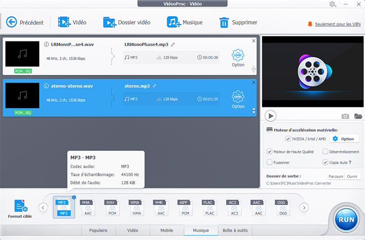Select the M4A AAC format preset
Image resolution: width=365 pixels, height=240 pixels.
coord(88,208)
